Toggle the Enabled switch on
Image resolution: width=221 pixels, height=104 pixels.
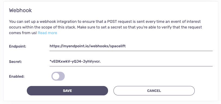[58, 76]
